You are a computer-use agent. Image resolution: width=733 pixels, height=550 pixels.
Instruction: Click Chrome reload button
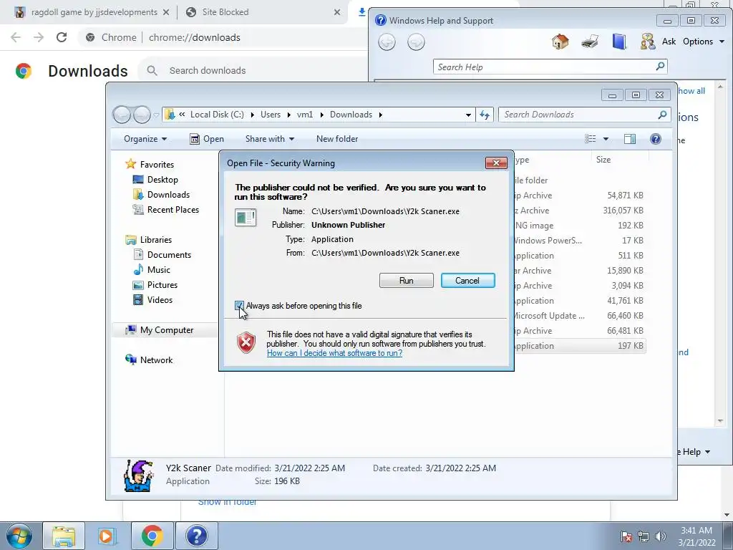tap(62, 37)
